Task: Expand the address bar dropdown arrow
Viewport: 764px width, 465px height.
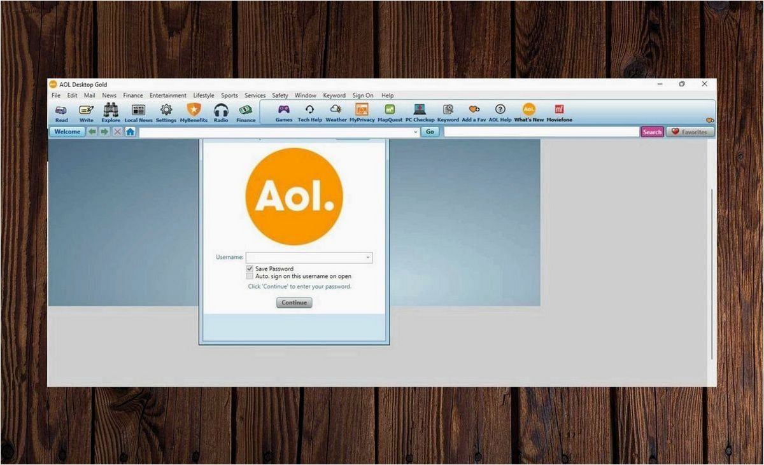Action: [x=416, y=132]
